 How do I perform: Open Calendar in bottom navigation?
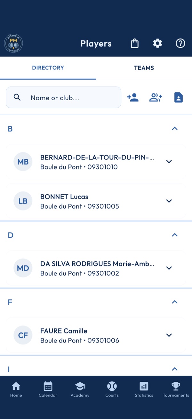tap(48, 389)
